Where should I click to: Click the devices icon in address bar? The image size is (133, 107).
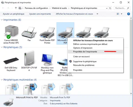[x=20, y=8]
